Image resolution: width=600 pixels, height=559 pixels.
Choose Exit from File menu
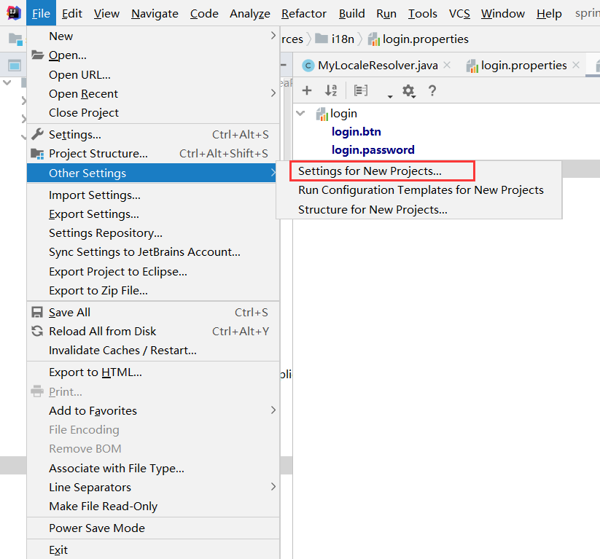pos(153,550)
